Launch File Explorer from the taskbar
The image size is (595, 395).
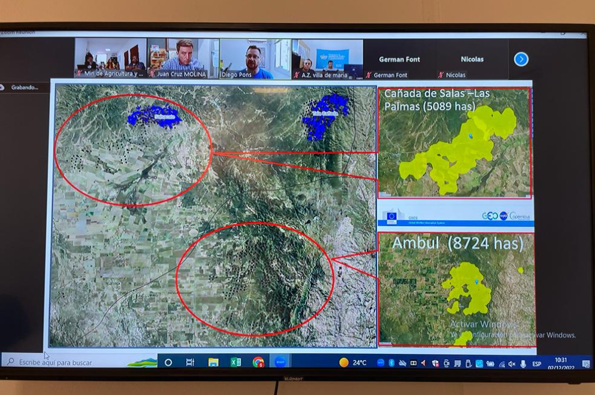(213, 363)
